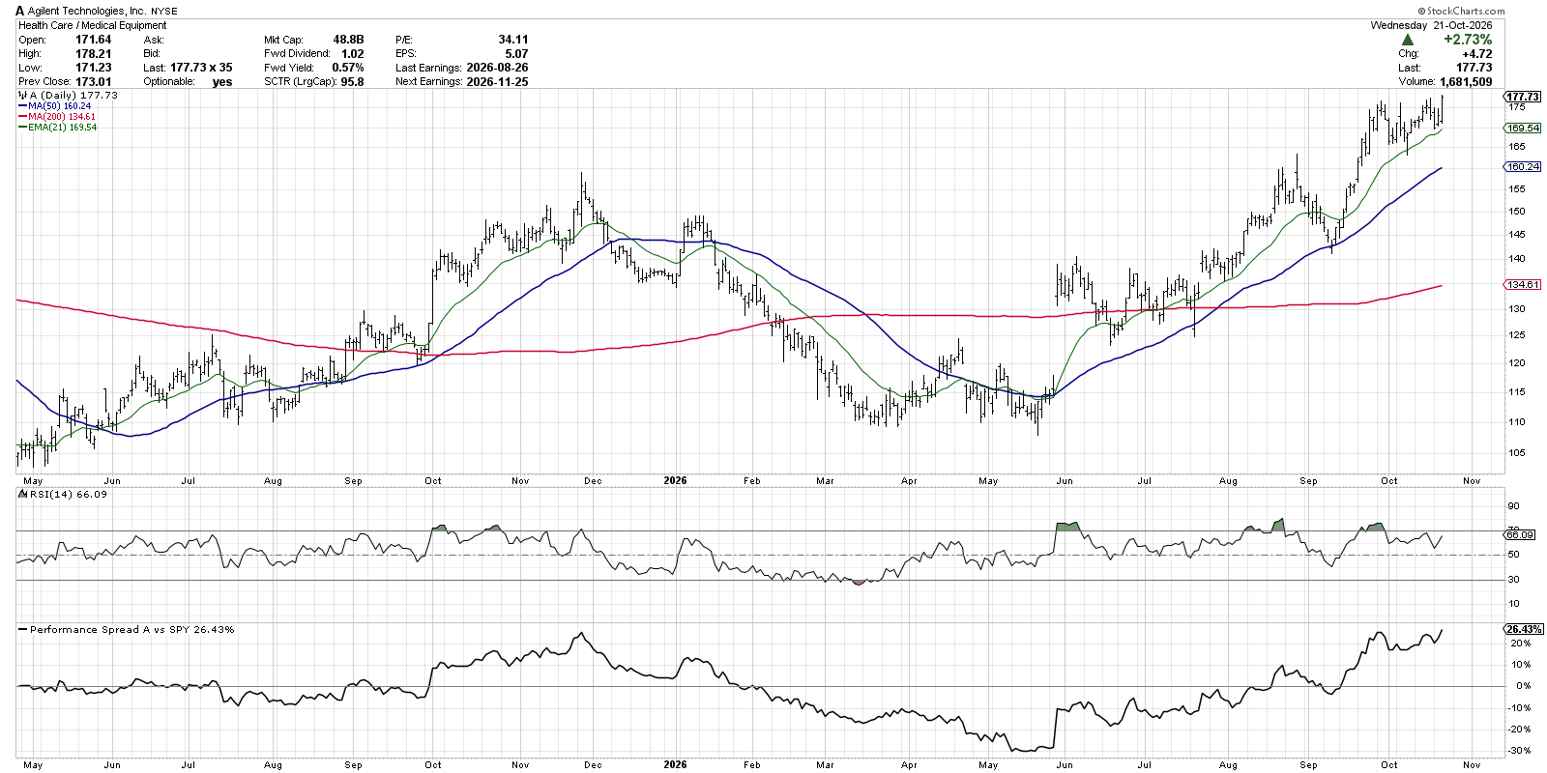Click the green up-triangle price change icon
Viewport: 1547px width, 773px height.
click(x=1408, y=40)
